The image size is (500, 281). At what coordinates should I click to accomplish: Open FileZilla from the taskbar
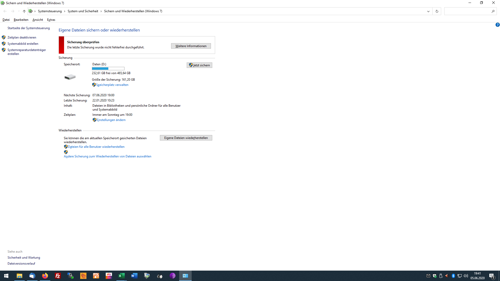[58, 276]
